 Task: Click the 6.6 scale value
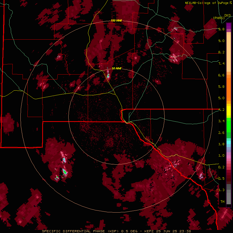coord(221,75)
